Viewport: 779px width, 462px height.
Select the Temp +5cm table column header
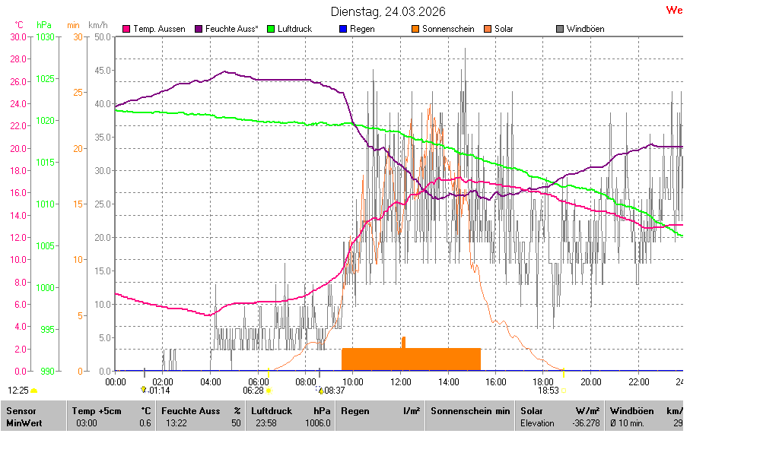[110, 411]
